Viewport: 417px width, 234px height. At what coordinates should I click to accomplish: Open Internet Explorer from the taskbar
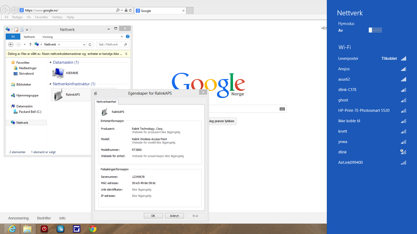(12, 229)
